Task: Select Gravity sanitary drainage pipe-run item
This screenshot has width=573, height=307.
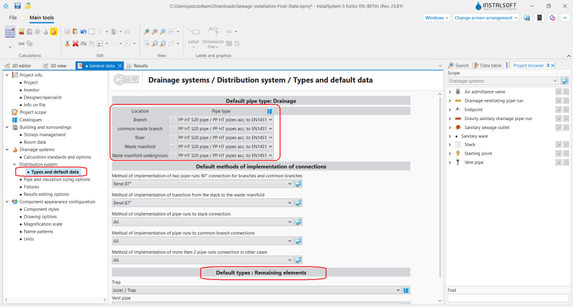Action: click(498, 118)
